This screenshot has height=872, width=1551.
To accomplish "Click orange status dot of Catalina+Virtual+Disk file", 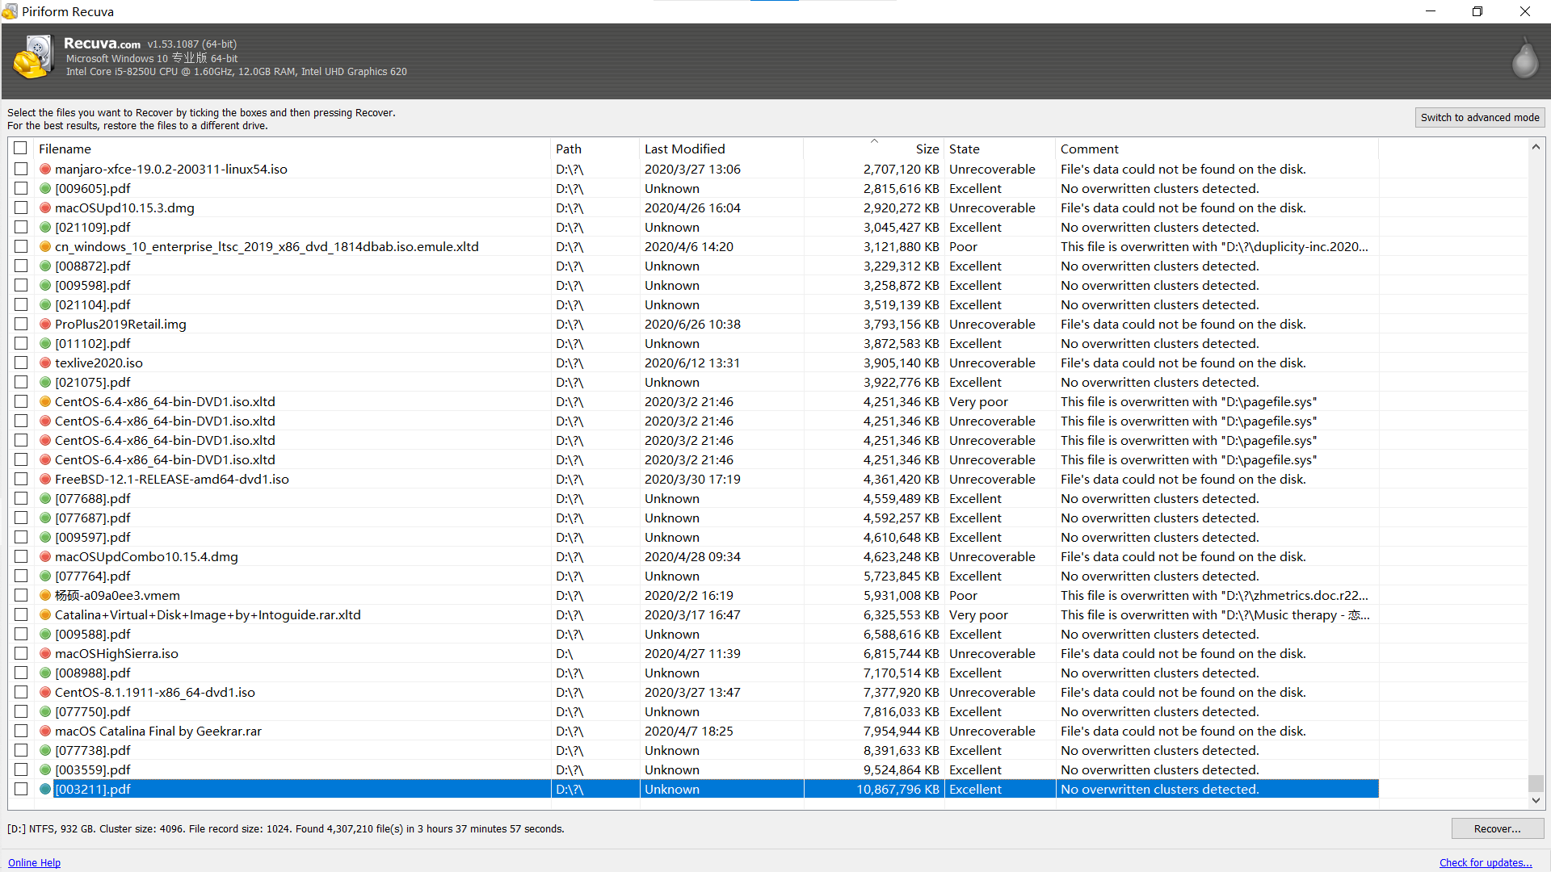I will coord(45,614).
